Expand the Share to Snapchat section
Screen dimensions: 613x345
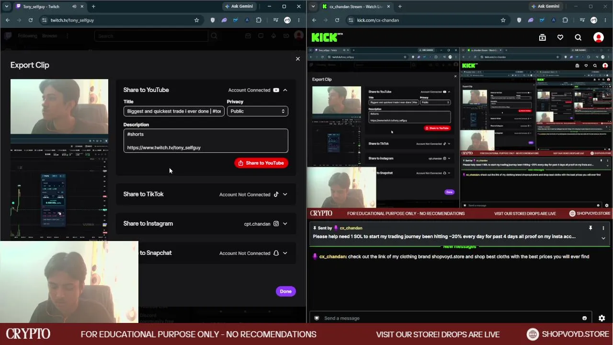(285, 253)
